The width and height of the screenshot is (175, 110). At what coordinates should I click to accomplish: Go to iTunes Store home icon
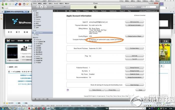[66, 11]
